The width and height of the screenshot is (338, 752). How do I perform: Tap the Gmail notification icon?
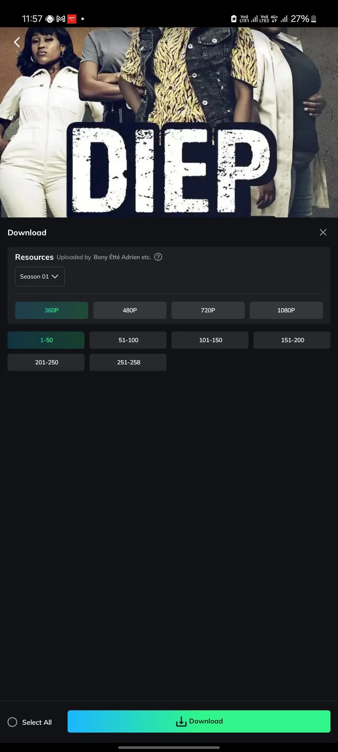[61, 19]
